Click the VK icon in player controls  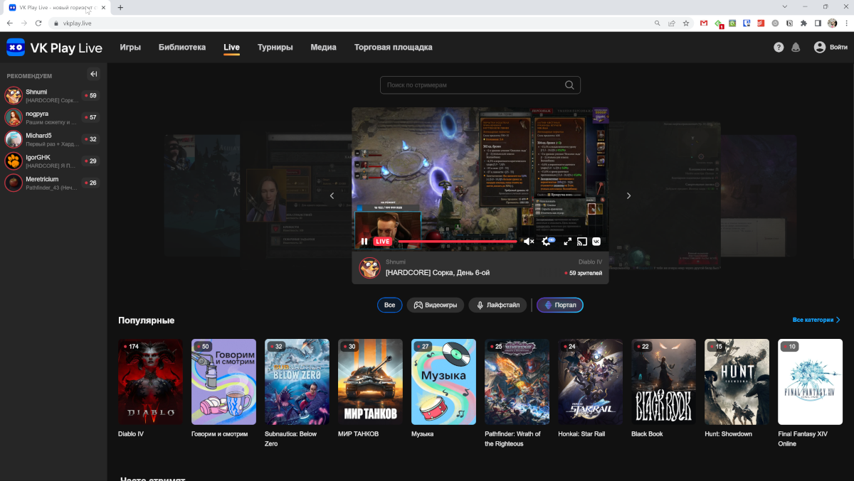coord(596,242)
